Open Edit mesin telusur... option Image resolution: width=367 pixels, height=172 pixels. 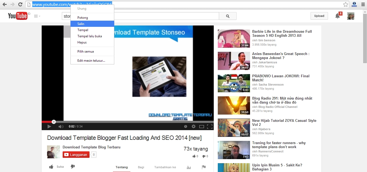point(92,61)
